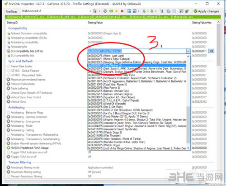Select the Ambient Occlusion compatibility row
The height and width of the screenshot is (186, 226).
click(110, 33)
